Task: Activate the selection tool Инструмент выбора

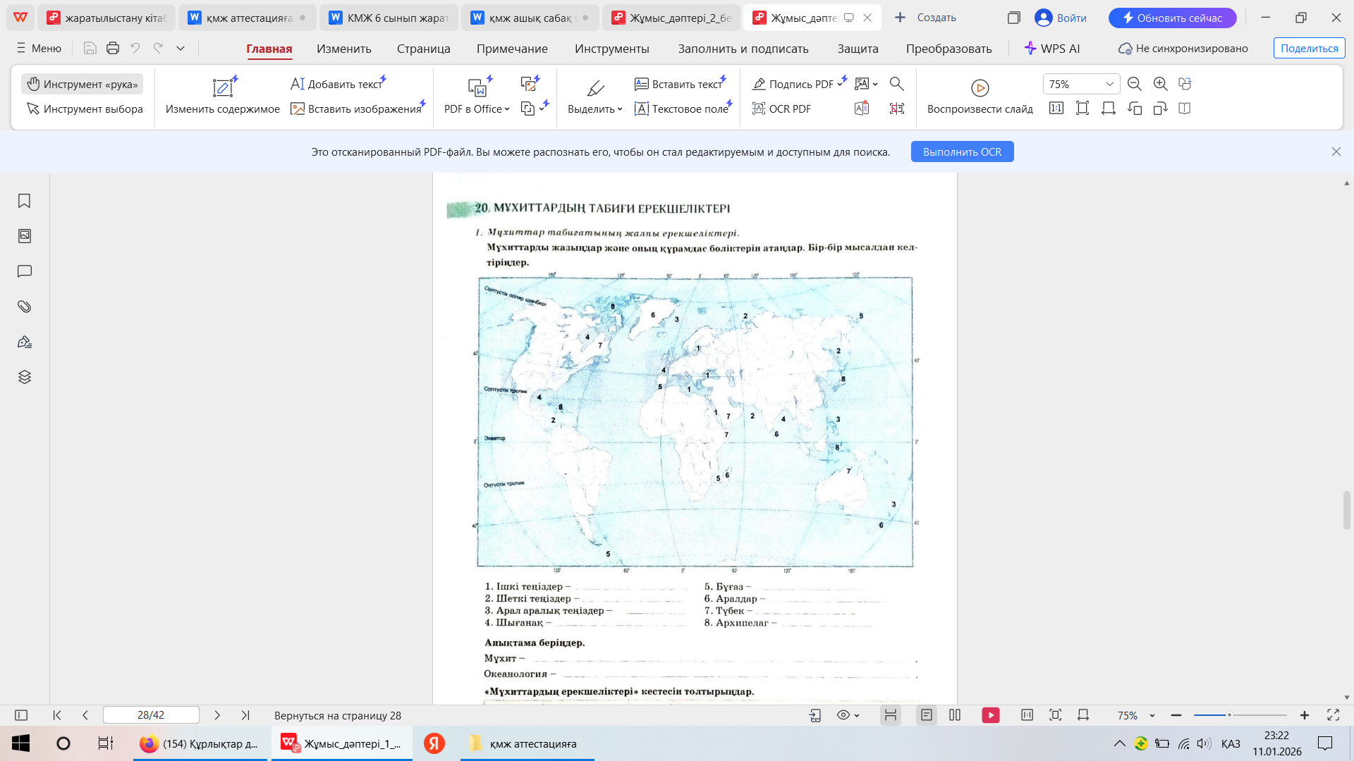Action: tap(85, 109)
